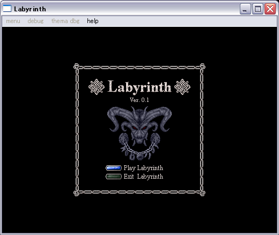Click the Ver. 0.1 version text
The width and height of the screenshot is (279, 235).
click(x=139, y=100)
